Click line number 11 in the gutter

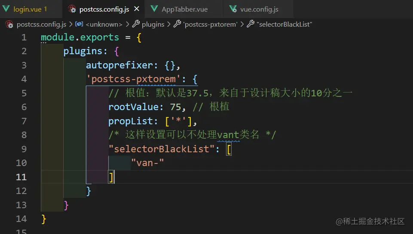(x=21, y=177)
